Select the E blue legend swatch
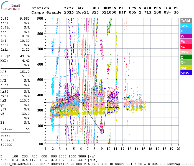 [x=186, y=31]
